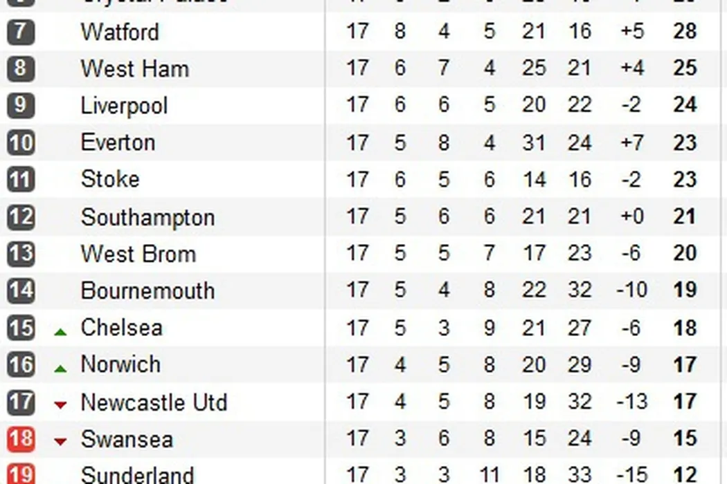
Task: Click the red position 19 badge for Sunderland
Action: point(20,474)
